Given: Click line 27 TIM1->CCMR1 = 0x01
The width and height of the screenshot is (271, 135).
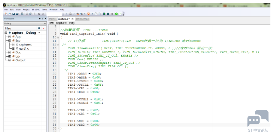Looking at the screenshot, I should (x=86, y=99).
